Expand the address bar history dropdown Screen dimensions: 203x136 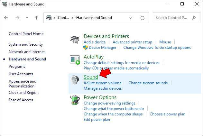pos(131,18)
